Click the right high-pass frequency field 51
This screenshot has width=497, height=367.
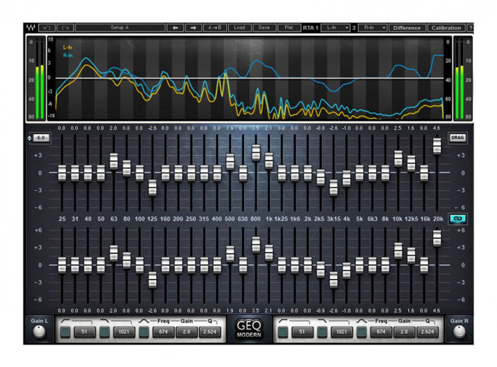(303, 332)
